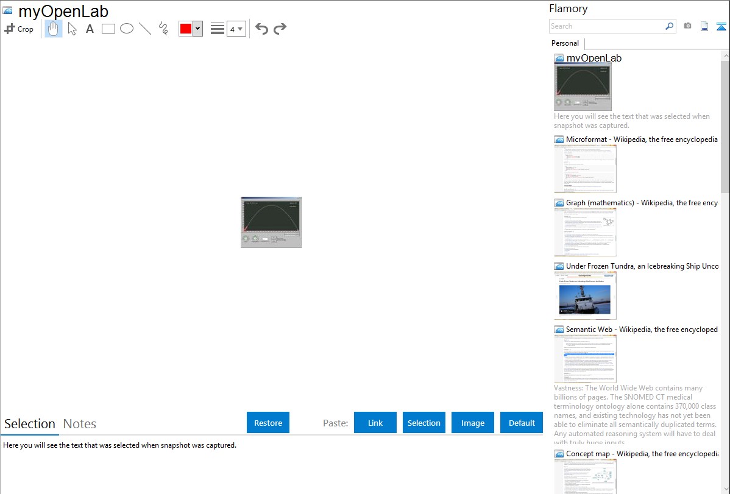The width and height of the screenshot is (730, 494).
Task: Click the sidebar scrollbar up arrow
Action: (725, 55)
